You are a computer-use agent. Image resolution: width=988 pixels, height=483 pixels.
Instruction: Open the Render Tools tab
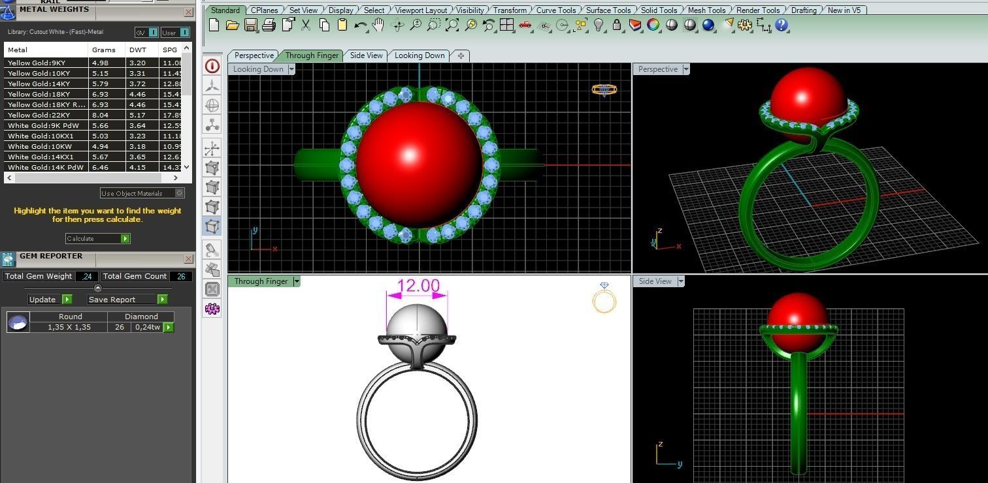[758, 10]
